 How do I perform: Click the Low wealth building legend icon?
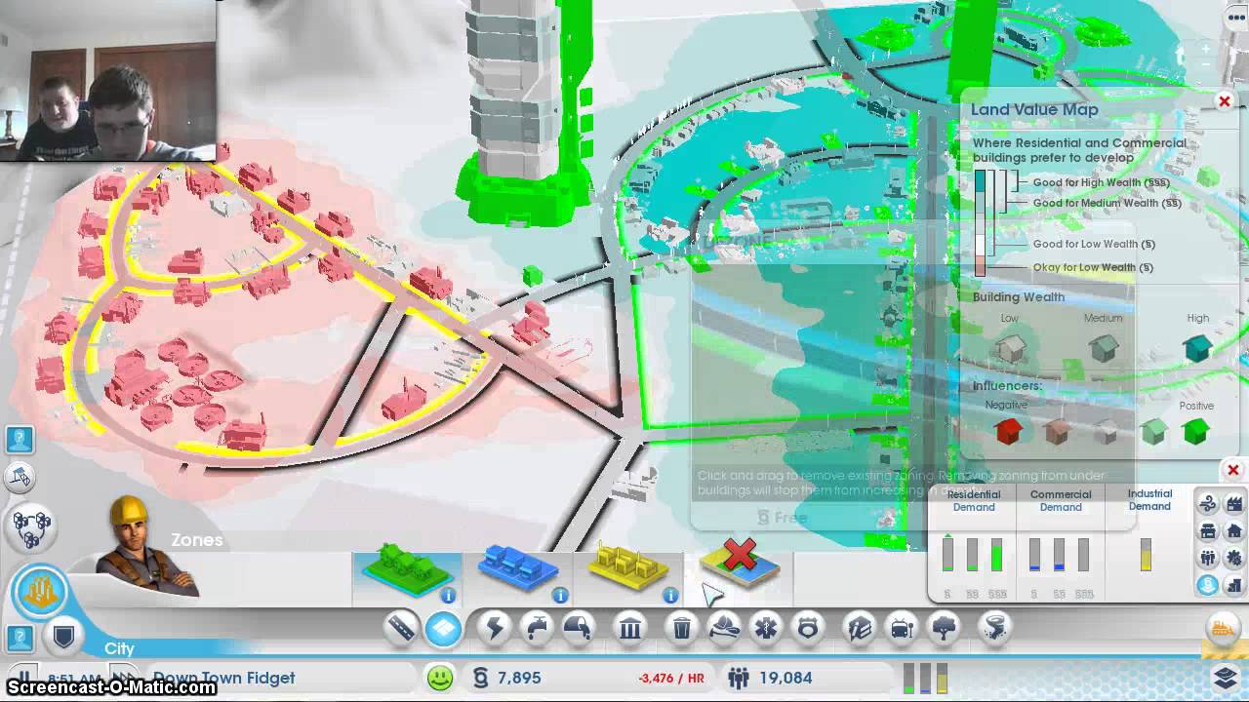[1011, 348]
